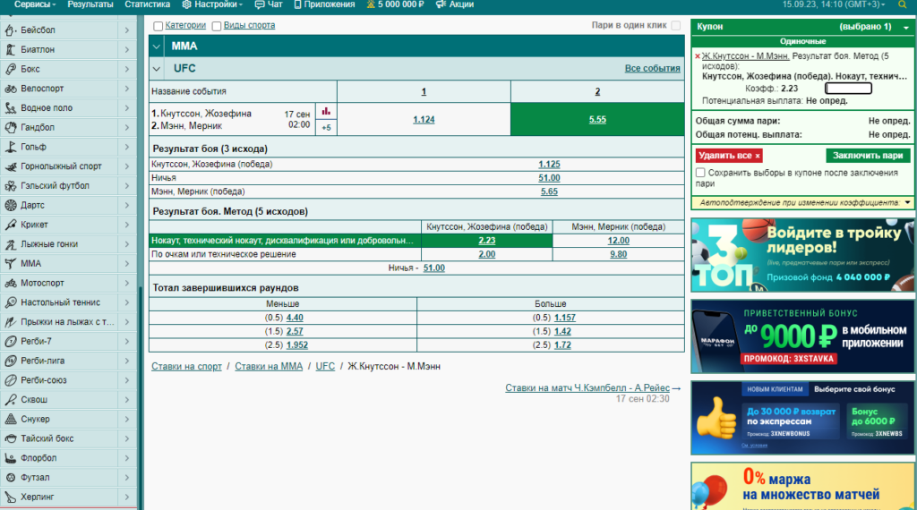The image size is (917, 510).
Task: Select the Table tennis icon
Action: [11, 302]
